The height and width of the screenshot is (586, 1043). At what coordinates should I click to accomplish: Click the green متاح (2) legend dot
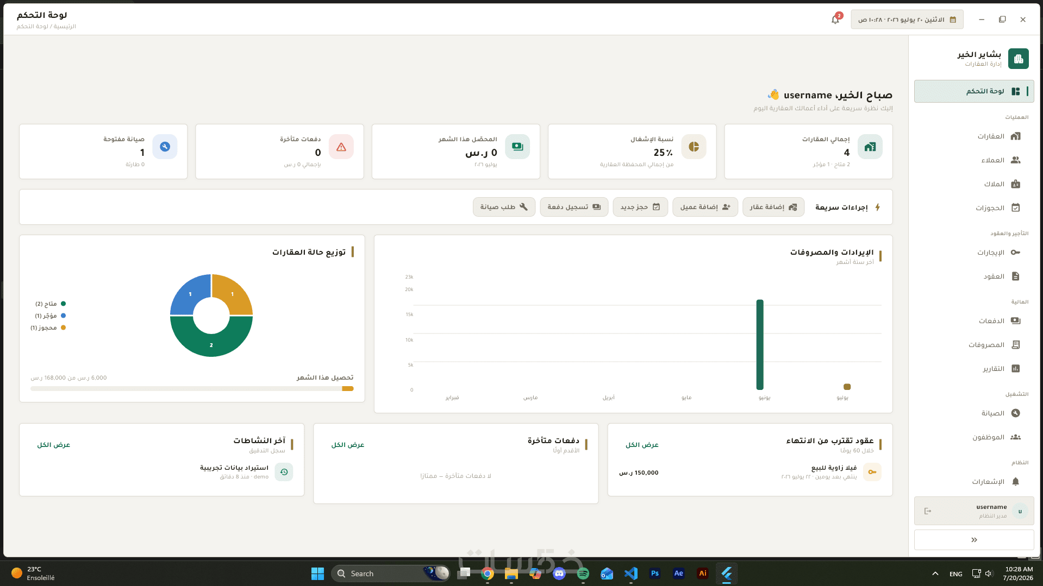click(63, 304)
